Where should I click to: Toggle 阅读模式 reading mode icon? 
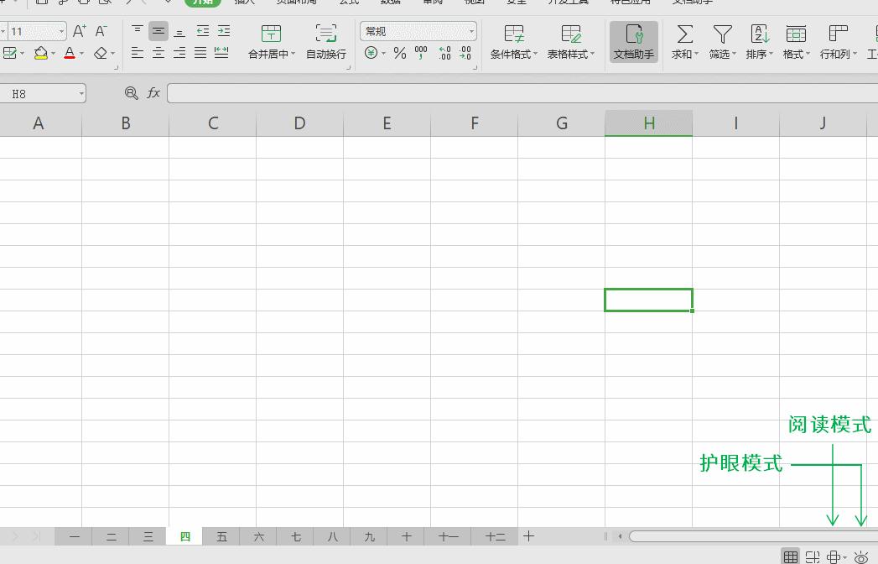tap(834, 556)
